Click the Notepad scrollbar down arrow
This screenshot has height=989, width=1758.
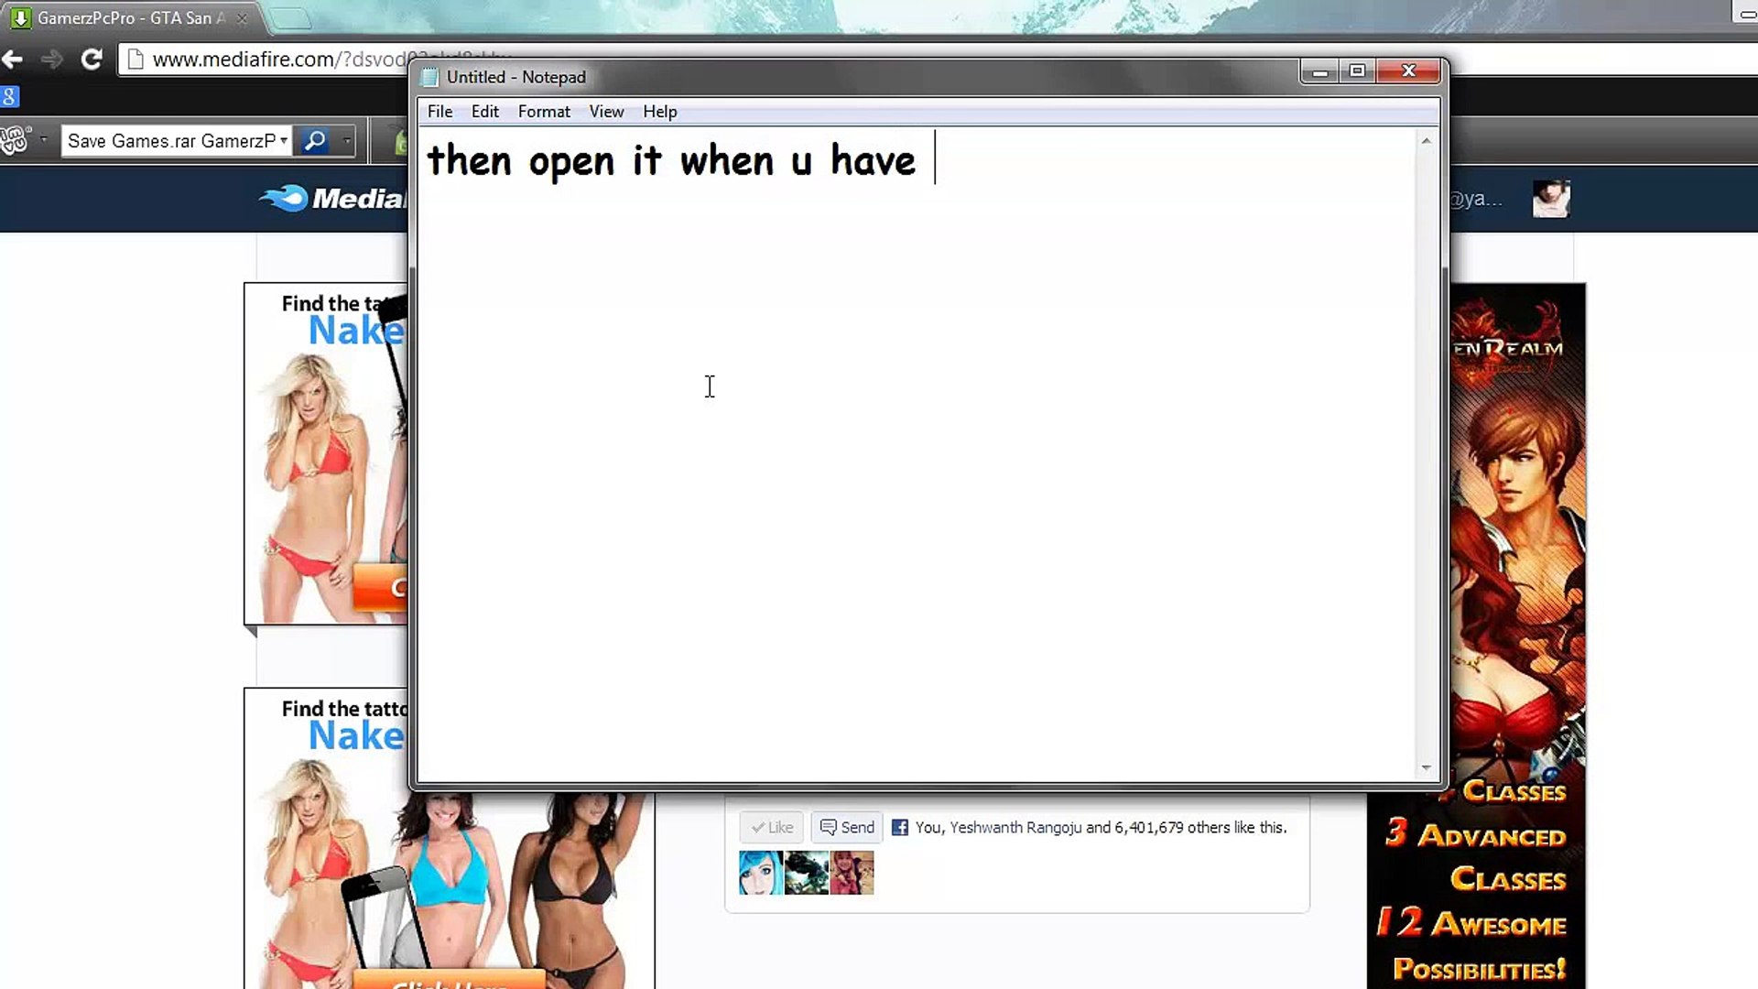[x=1426, y=768]
